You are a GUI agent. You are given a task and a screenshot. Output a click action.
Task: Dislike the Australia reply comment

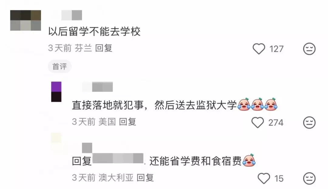pos(309,178)
